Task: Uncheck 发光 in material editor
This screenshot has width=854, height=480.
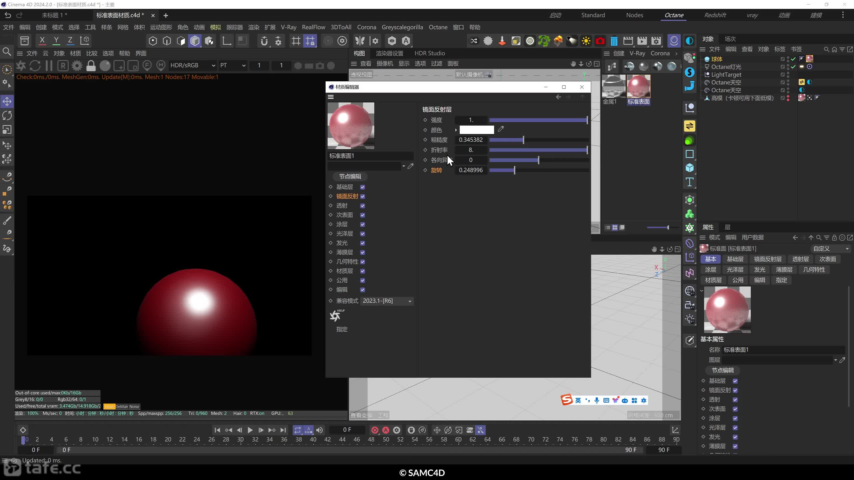Action: click(363, 243)
